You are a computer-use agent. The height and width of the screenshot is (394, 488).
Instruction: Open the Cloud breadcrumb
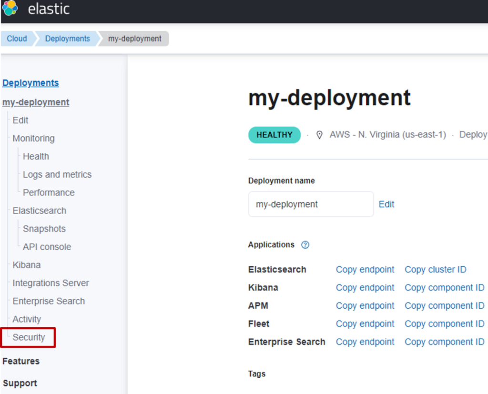click(17, 39)
